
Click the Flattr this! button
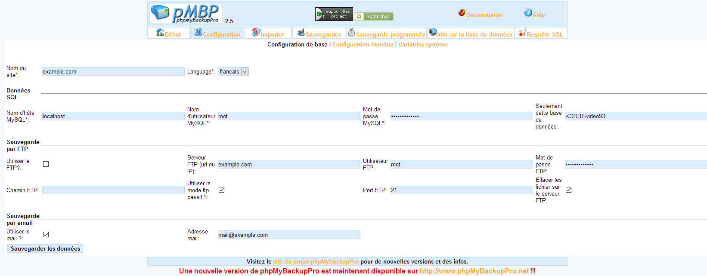click(374, 16)
